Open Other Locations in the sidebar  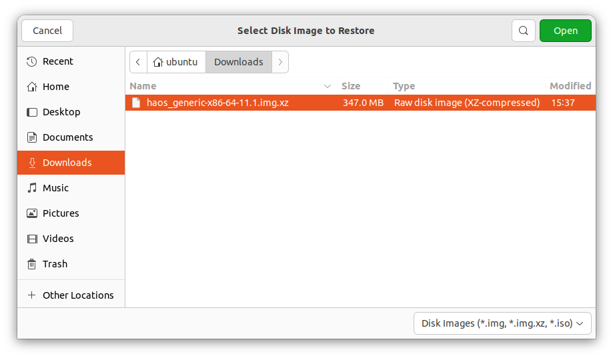click(x=77, y=295)
